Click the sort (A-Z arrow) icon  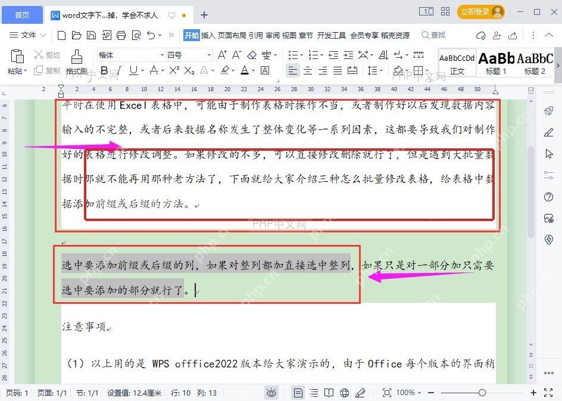click(383, 55)
